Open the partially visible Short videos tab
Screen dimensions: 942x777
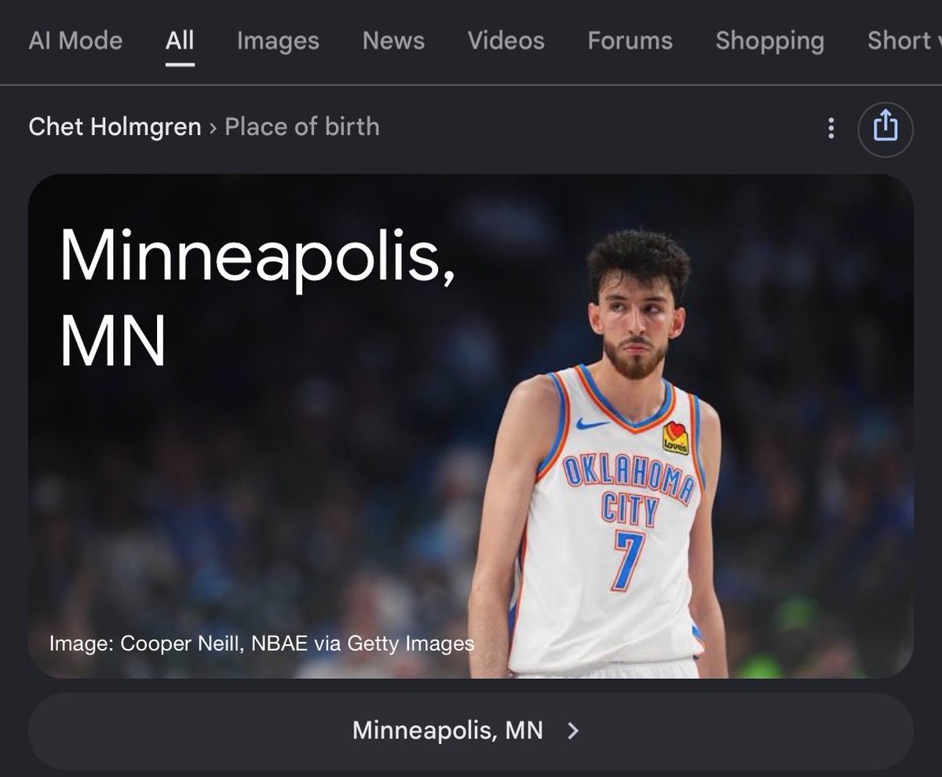click(904, 41)
